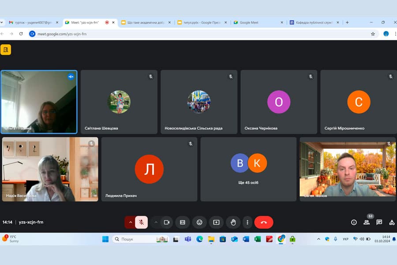Open the Chrome profile avatar
This screenshot has height=265, width=397.
(x=386, y=34)
